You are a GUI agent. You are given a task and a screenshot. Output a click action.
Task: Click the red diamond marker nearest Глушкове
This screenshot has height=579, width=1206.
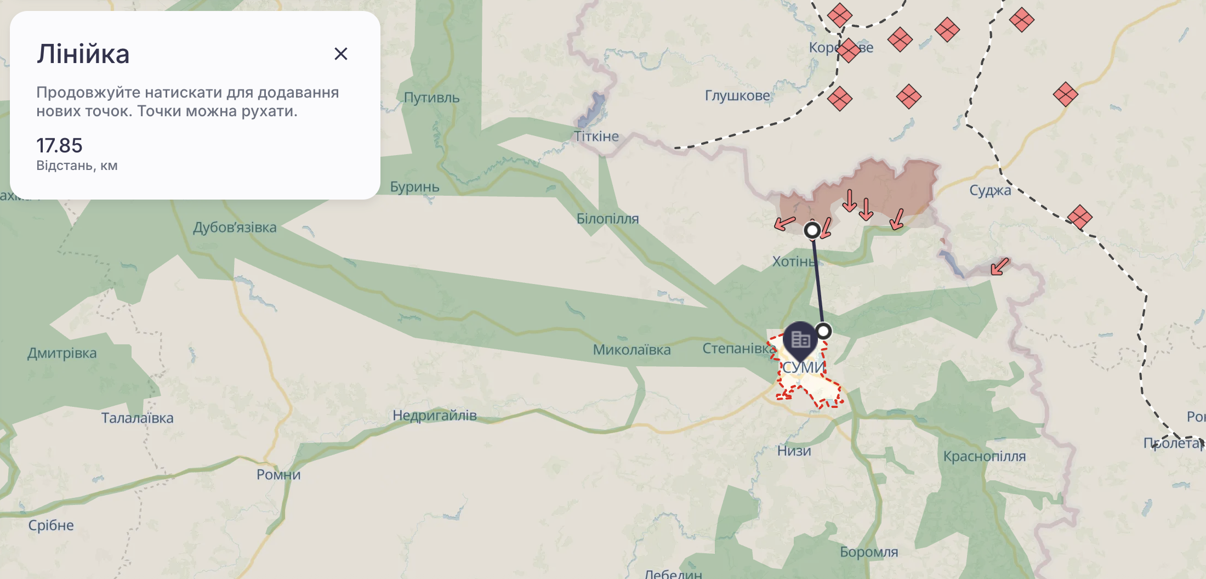click(x=840, y=99)
